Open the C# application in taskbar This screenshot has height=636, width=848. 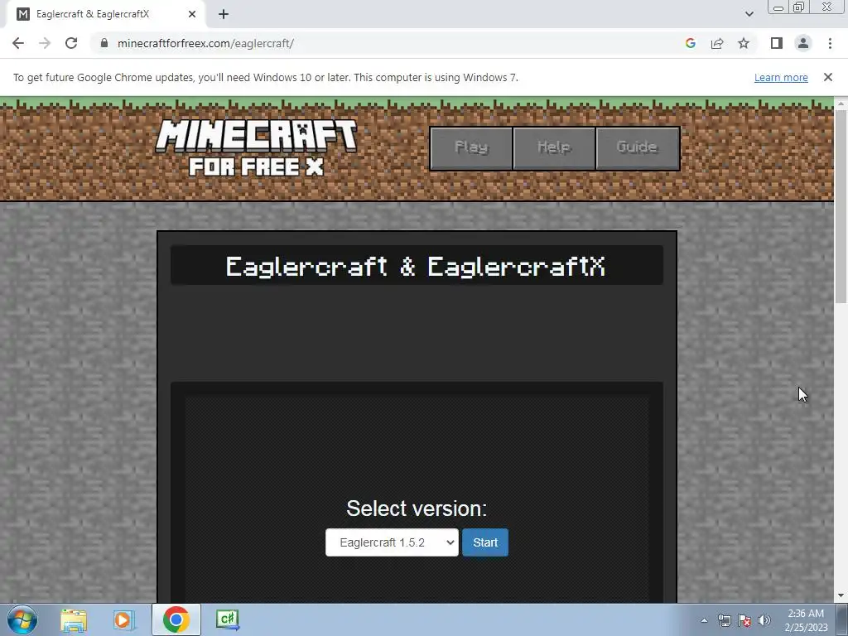pyautogui.click(x=227, y=619)
